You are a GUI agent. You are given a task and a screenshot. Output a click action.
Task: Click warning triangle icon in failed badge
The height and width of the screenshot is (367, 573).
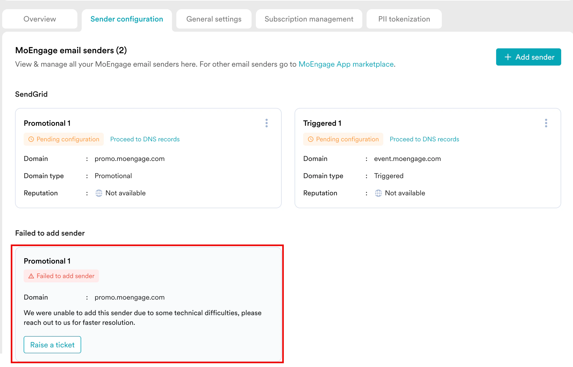pos(31,276)
